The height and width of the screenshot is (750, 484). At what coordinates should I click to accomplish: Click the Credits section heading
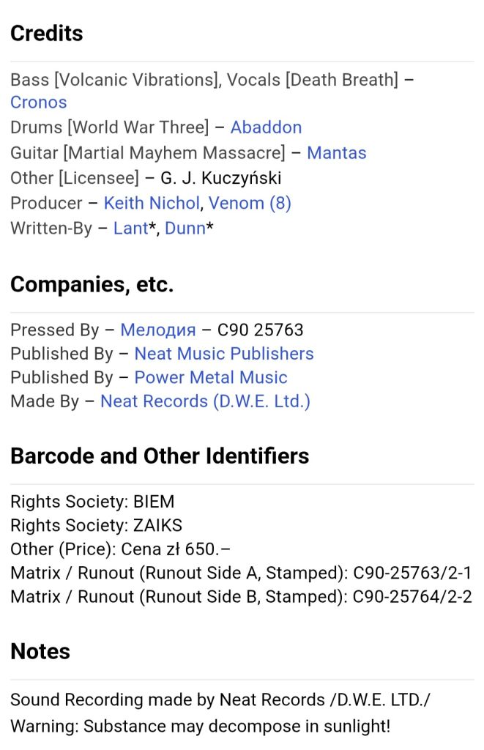click(x=47, y=34)
